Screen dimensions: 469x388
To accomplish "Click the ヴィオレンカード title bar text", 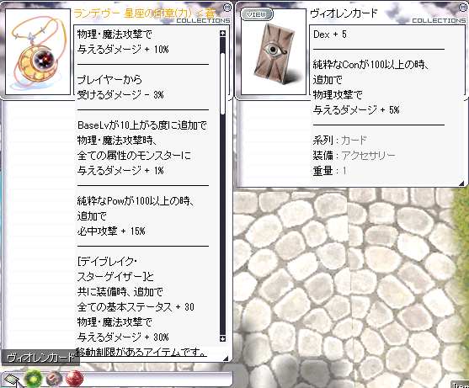I will click(x=344, y=13).
